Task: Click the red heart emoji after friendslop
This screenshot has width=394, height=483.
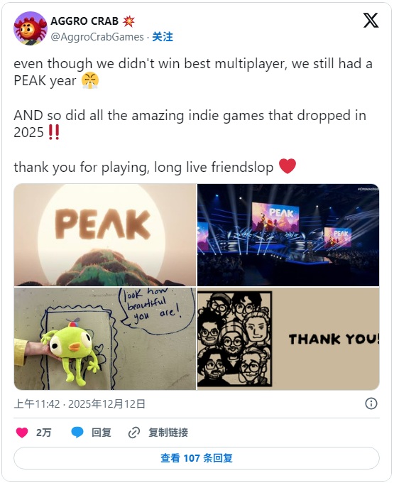Action: (x=288, y=166)
